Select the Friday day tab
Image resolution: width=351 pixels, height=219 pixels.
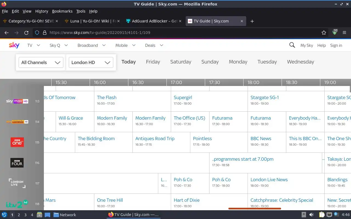click(153, 62)
